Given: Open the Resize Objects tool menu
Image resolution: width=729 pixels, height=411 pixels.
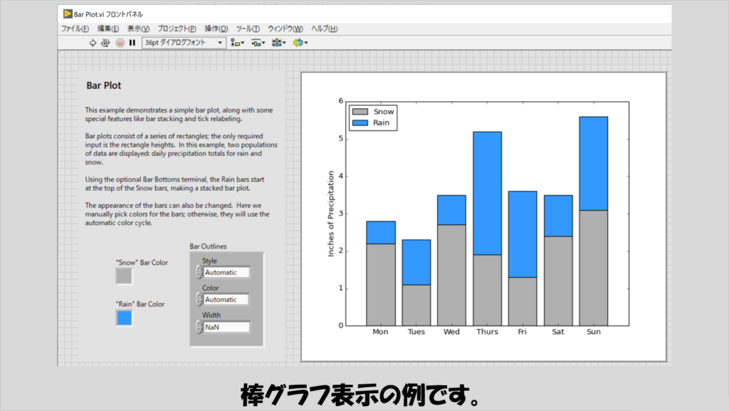Looking at the screenshot, I should [278, 43].
